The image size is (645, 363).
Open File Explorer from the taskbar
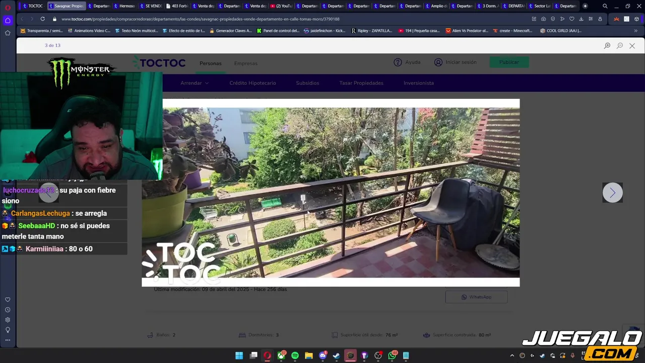[x=308, y=355]
